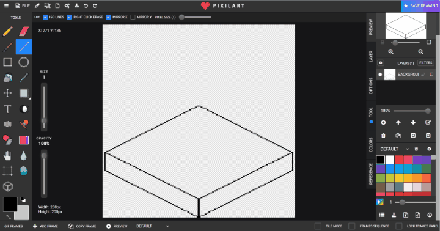Viewport: 440px width, 231px height.
Task: Select the Circle shape tool
Action: [x=24, y=62]
